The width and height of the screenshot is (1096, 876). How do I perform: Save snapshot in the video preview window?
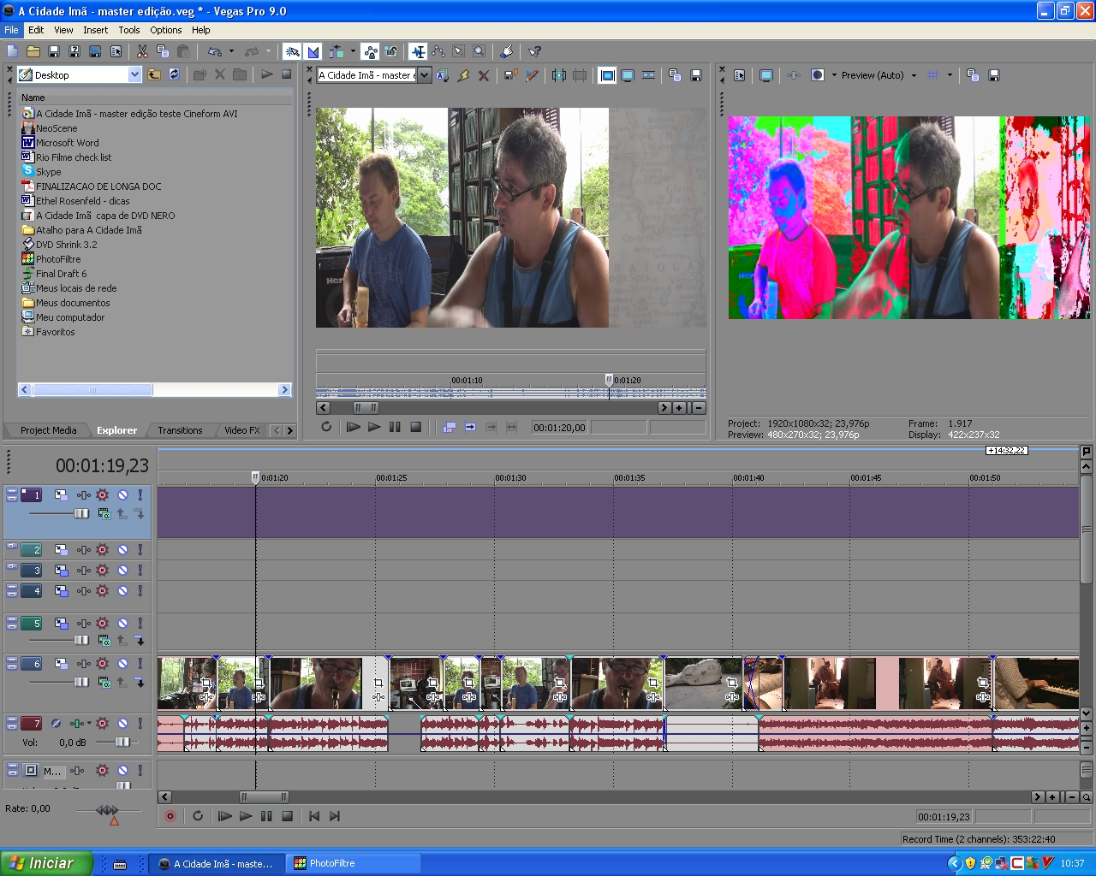click(993, 75)
